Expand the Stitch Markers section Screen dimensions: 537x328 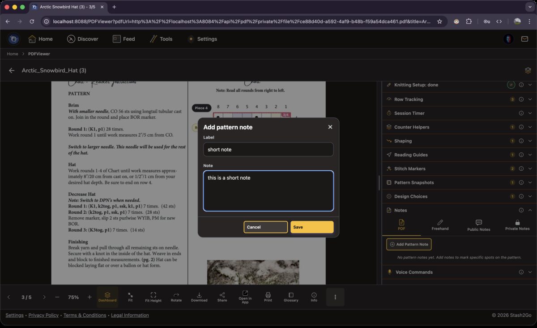click(x=531, y=168)
